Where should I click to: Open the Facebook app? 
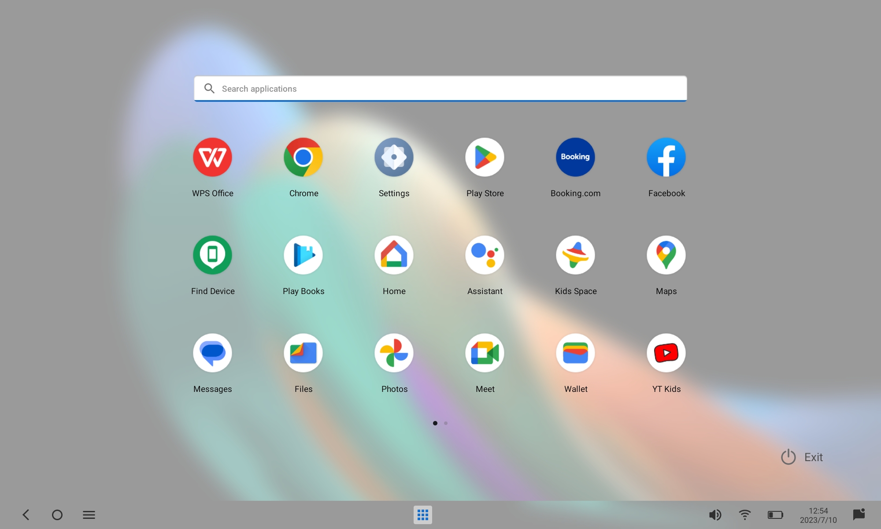[x=666, y=157]
